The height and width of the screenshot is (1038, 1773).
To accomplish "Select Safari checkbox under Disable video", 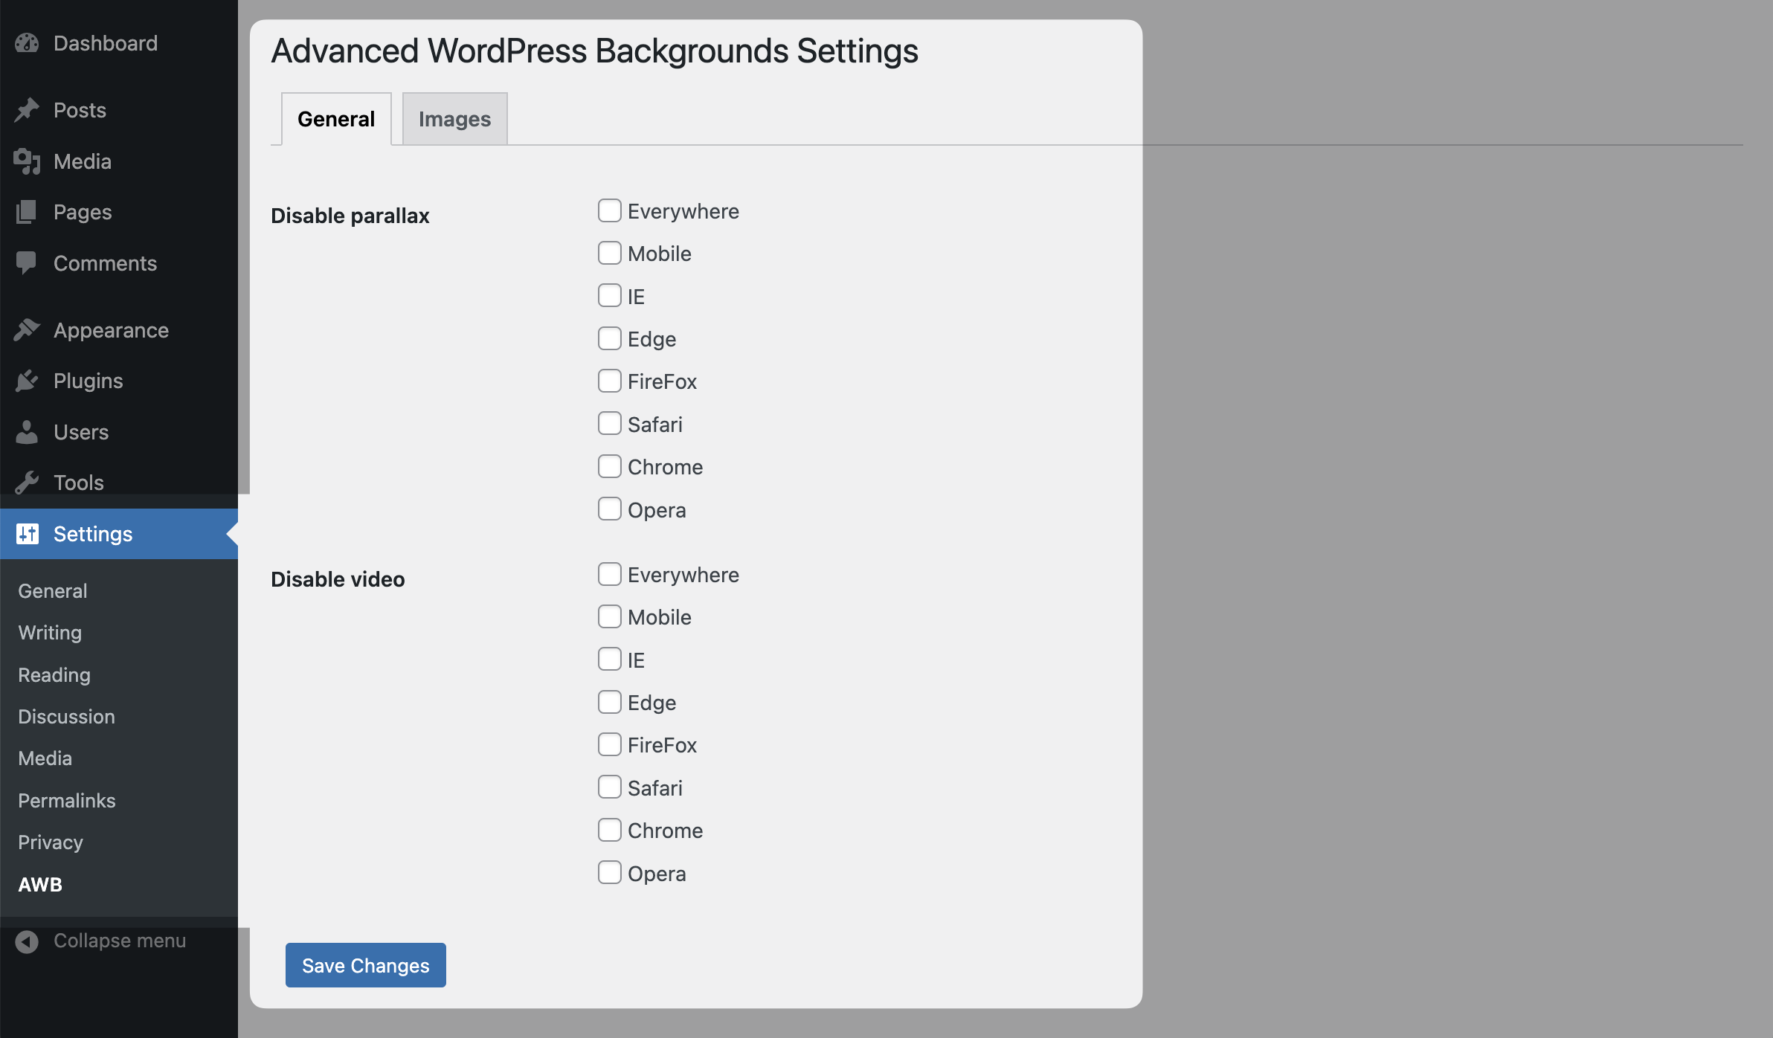I will coord(610,787).
